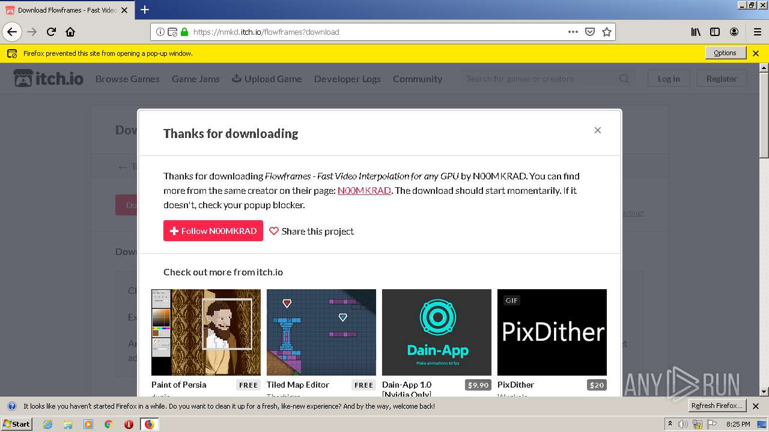Click the Paint of Persia title link
This screenshot has width=769, height=432.
tap(178, 385)
